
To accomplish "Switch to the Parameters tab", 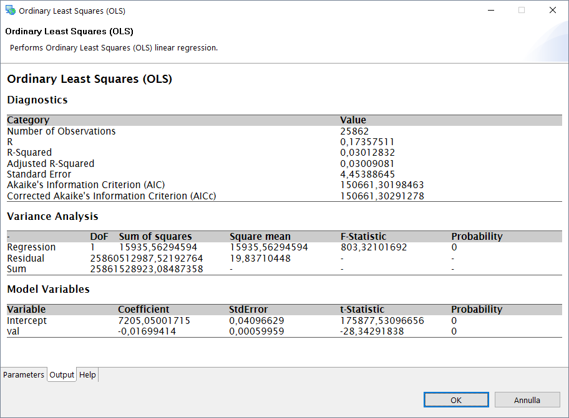I will pos(24,374).
